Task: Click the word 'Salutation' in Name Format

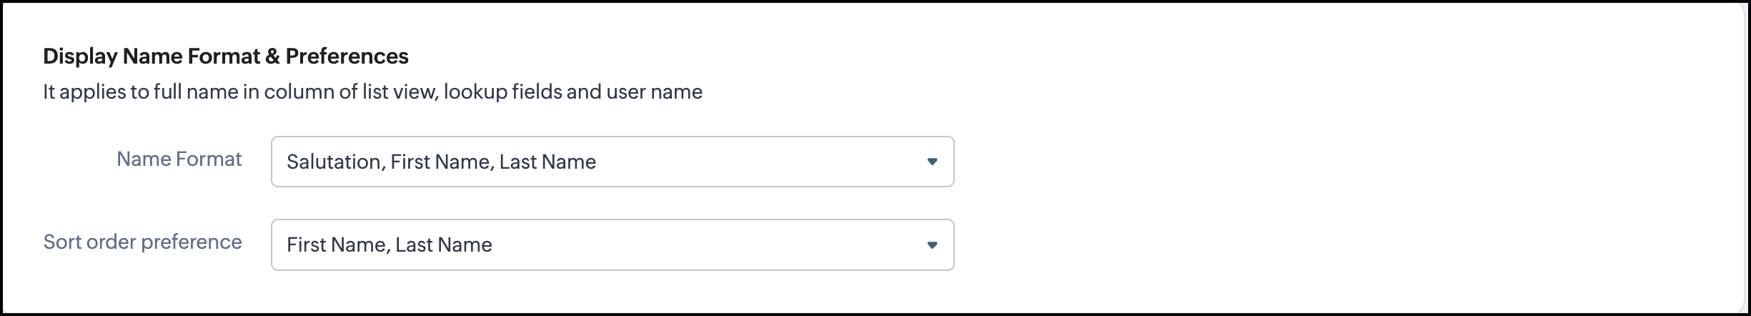Action: click(x=334, y=162)
